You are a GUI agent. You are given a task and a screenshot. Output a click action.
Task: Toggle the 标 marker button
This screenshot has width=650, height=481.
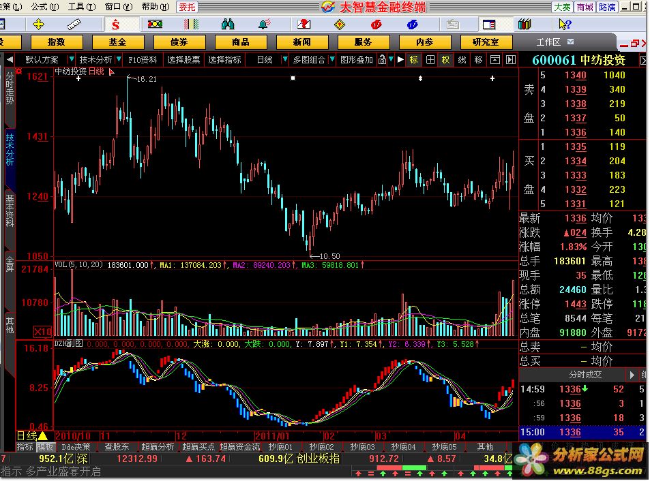414,59
